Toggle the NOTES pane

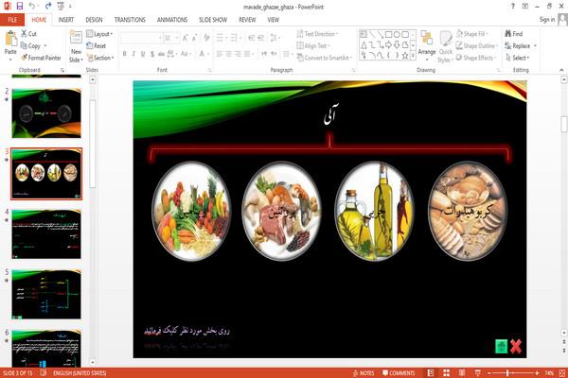coord(364,373)
